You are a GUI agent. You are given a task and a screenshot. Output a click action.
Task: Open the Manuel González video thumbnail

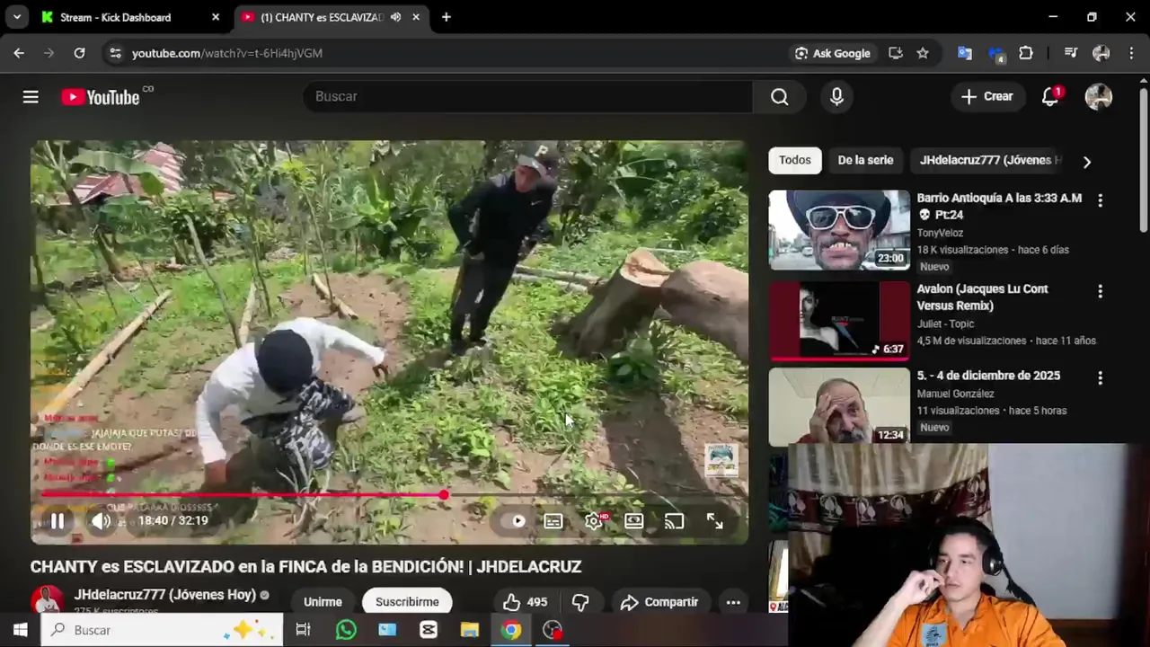[x=839, y=406]
